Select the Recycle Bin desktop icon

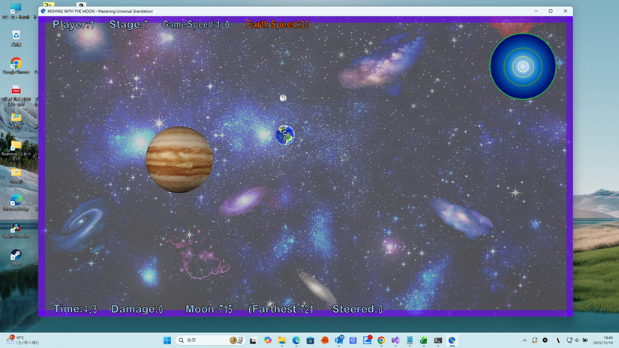click(x=17, y=39)
